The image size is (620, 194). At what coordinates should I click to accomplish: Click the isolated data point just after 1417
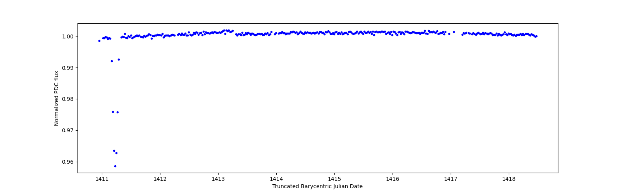454,32
